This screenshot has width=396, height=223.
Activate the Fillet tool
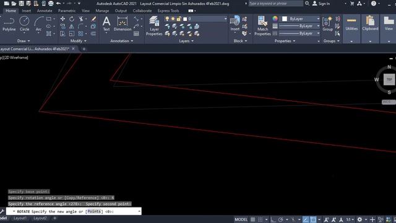(81, 26)
